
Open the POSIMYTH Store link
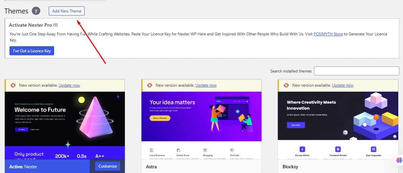pos(328,34)
